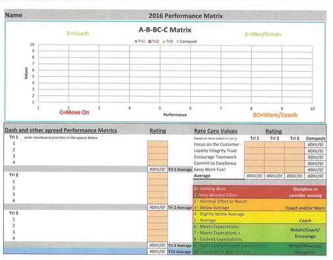This screenshot has height=260, width=333.
Task: Click the yellow Coach legend band
Action: coord(260,217)
